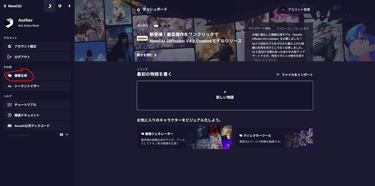Click the ログアウト logout button
The image size is (375, 186).
[37, 57]
